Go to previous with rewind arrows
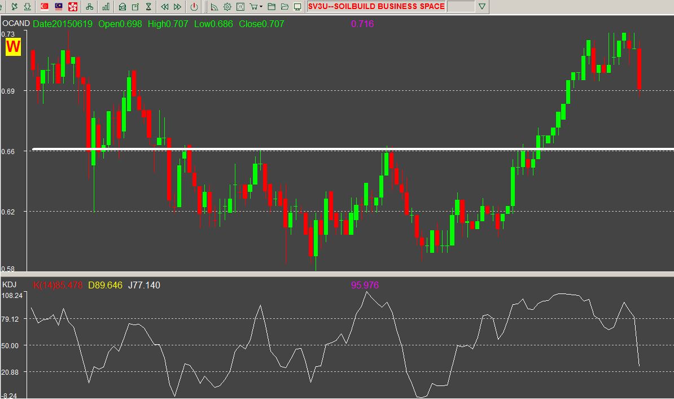674x399 pixels. coord(165,6)
